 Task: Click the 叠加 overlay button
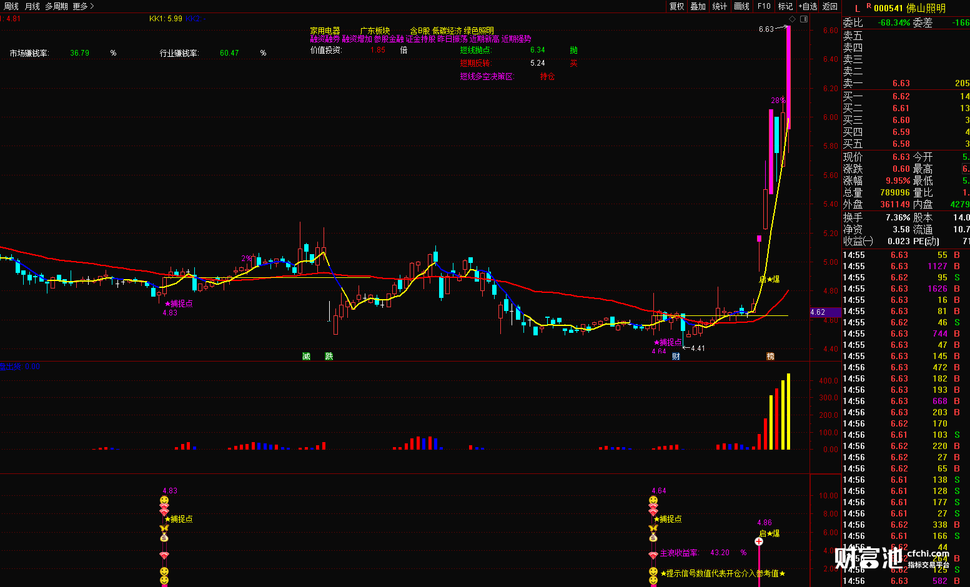[x=698, y=6]
